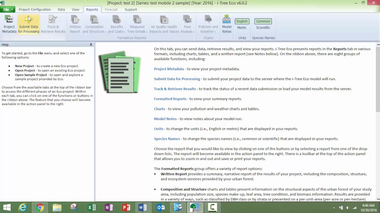The image size is (380, 213).
Task: Click the Model Notes link text
Action: pos(165,119)
